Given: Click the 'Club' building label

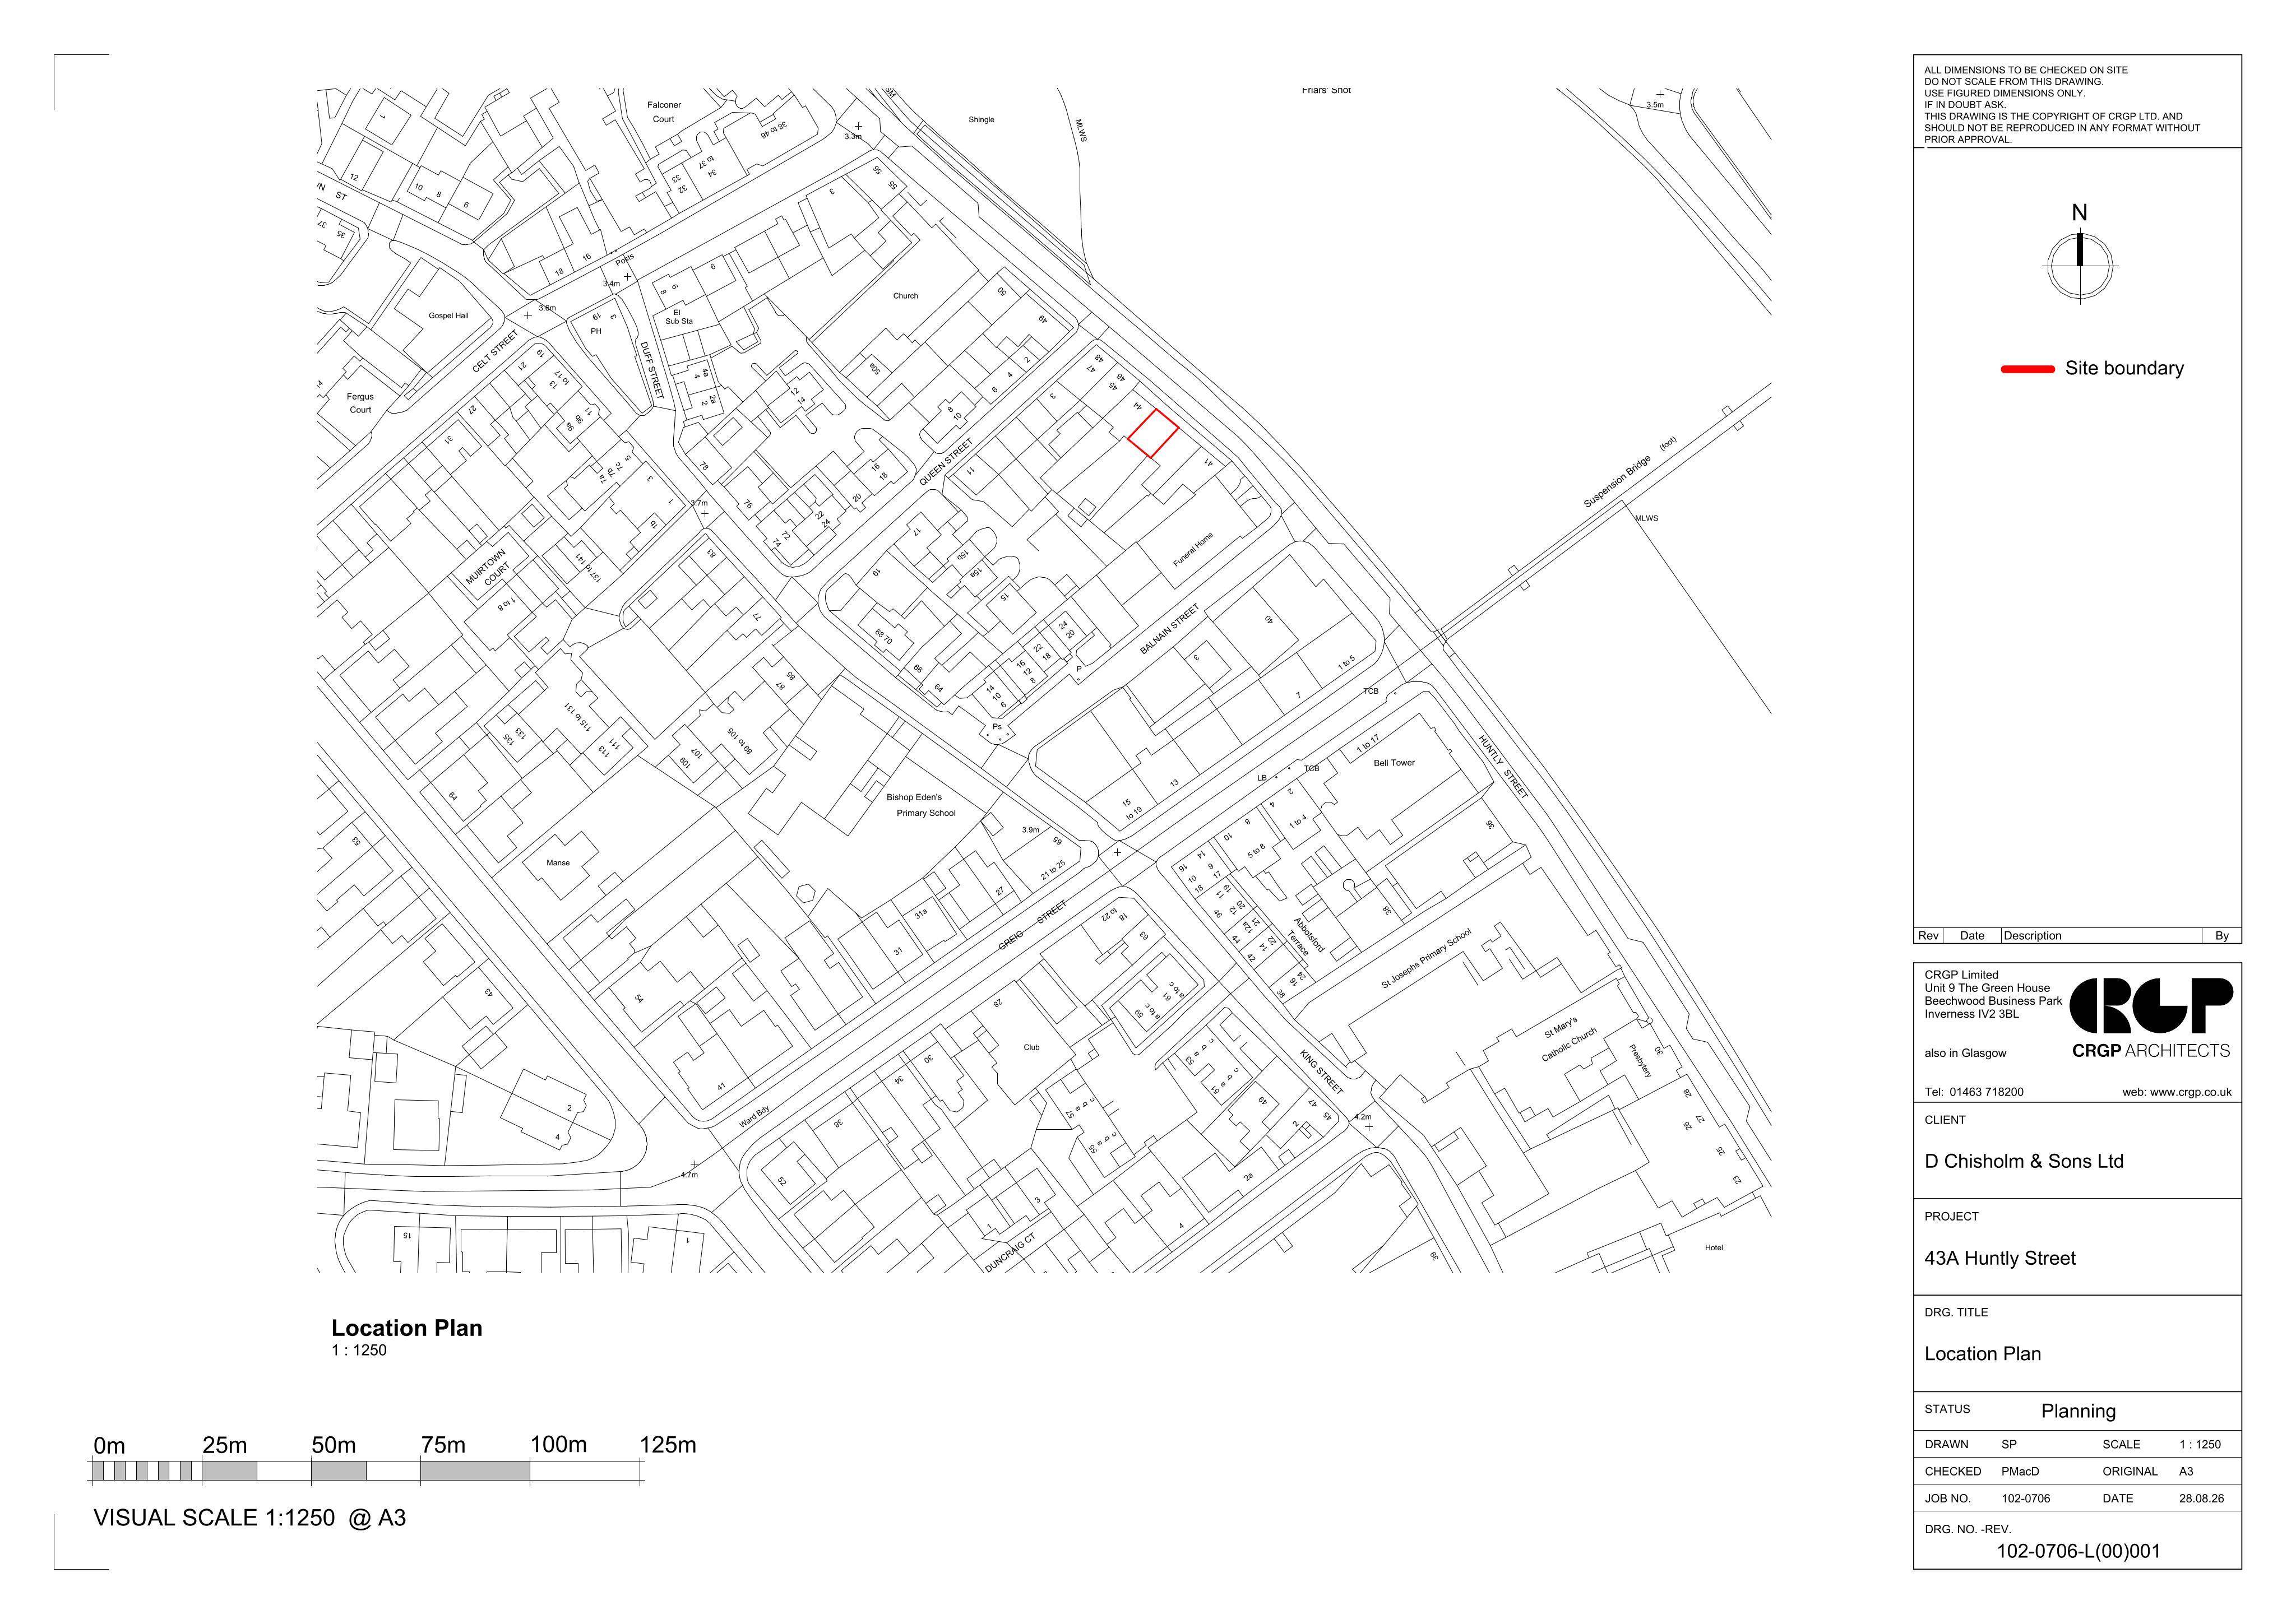Looking at the screenshot, I should [x=1031, y=1048].
